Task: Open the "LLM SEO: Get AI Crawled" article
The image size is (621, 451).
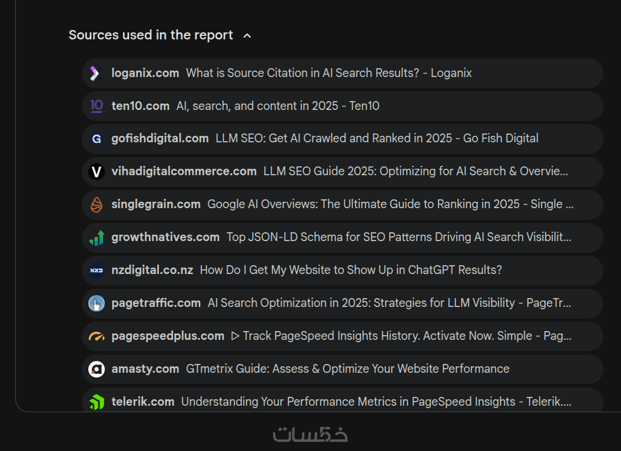Action: click(377, 139)
